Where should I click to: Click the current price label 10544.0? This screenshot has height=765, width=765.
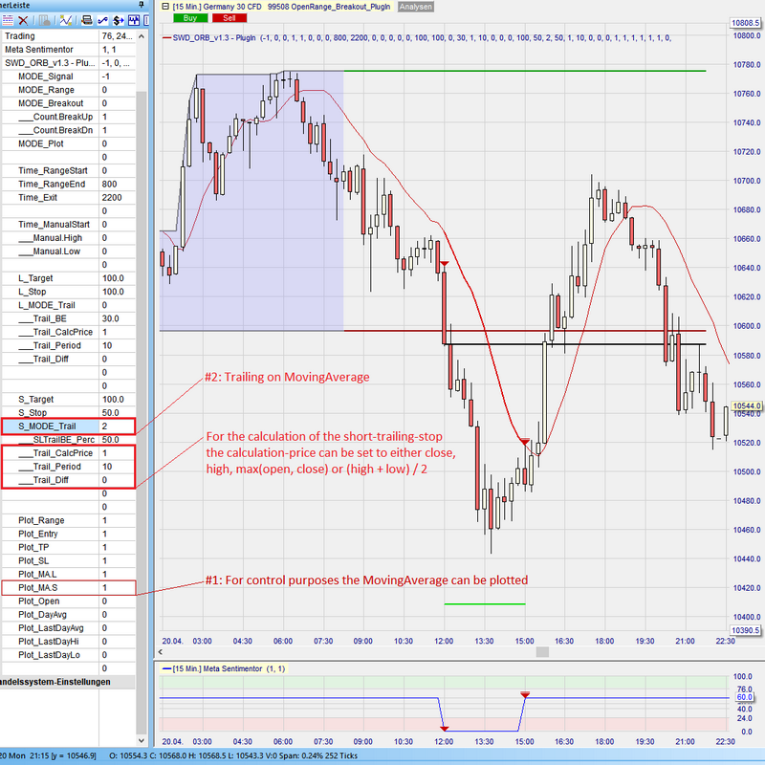tap(747, 405)
